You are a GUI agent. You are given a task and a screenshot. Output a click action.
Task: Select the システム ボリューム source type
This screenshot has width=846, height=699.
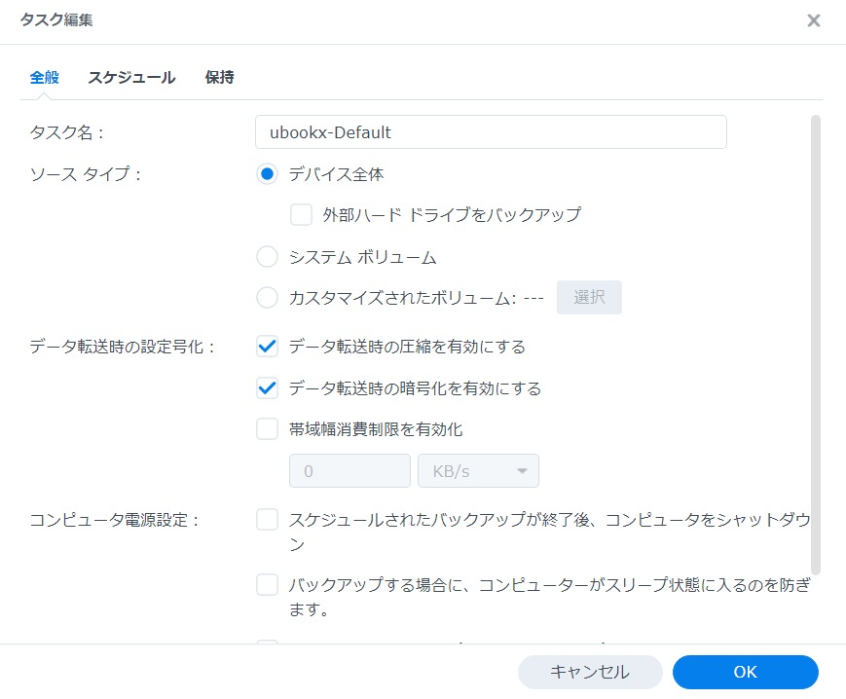click(x=267, y=257)
